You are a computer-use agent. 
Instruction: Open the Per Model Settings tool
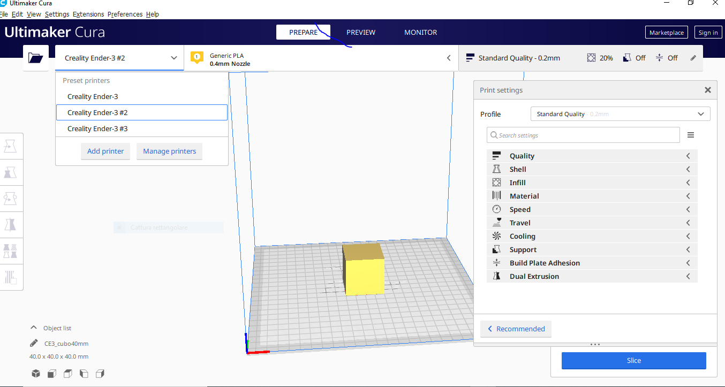click(x=11, y=251)
